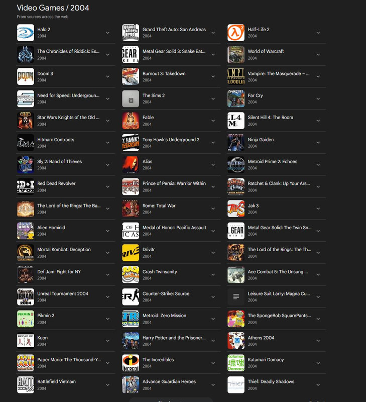Open the Burnout 3: Takedown cover image
The height and width of the screenshot is (402, 366).
(x=131, y=76)
